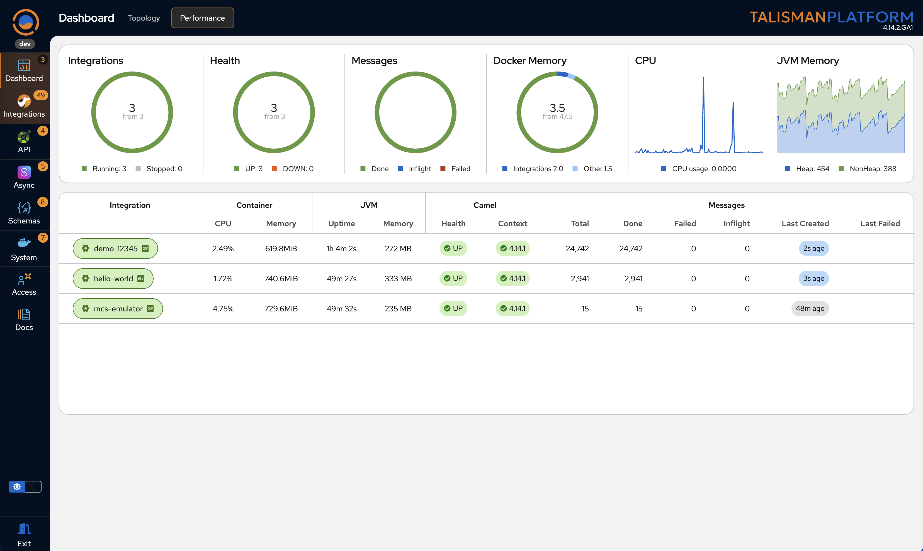Click the dev environment badge under the logo
The width and height of the screenshot is (923, 551).
point(25,43)
